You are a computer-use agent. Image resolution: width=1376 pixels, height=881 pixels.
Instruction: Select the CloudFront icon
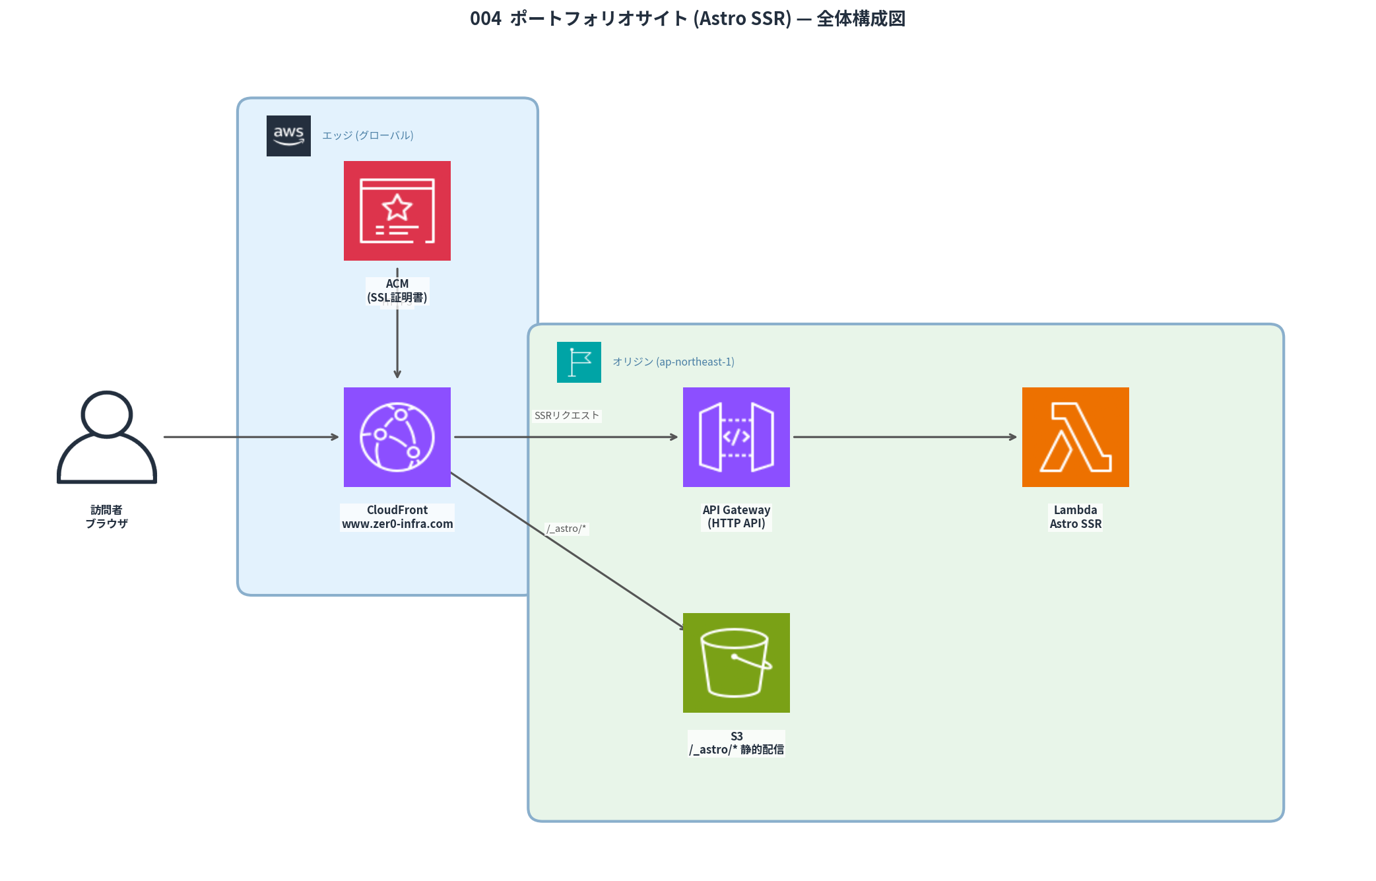click(397, 437)
